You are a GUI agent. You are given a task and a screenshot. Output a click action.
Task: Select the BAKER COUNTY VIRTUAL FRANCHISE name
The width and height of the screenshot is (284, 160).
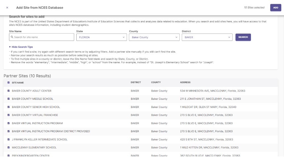click(35, 115)
